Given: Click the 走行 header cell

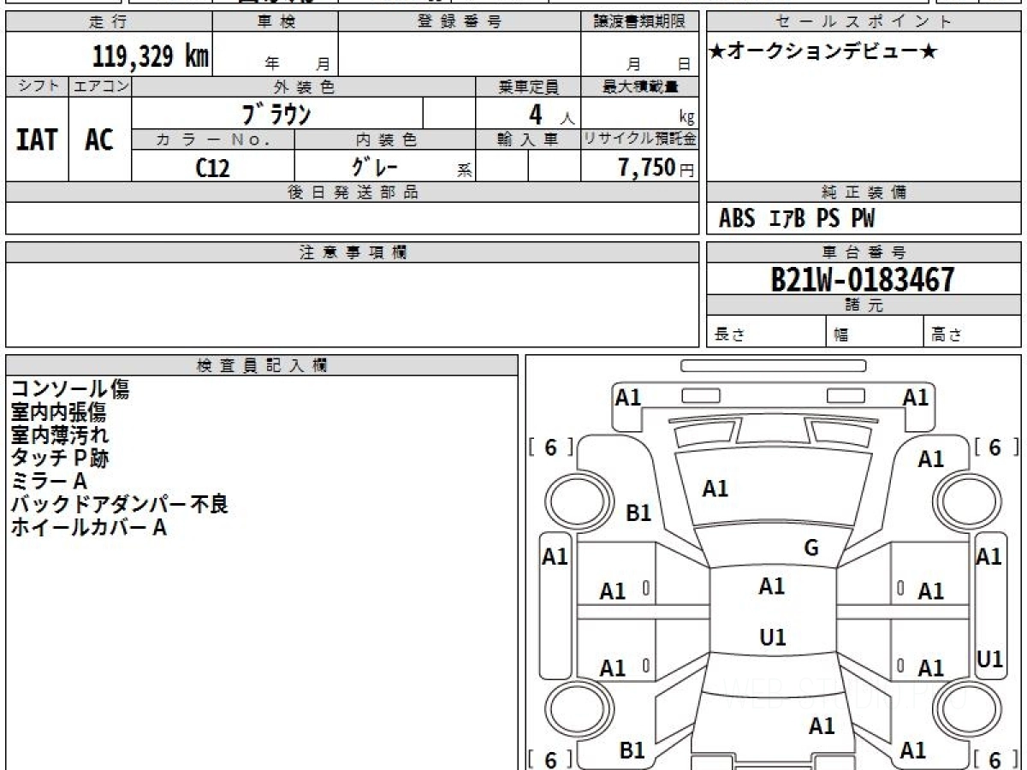Looking at the screenshot, I should point(109,22).
